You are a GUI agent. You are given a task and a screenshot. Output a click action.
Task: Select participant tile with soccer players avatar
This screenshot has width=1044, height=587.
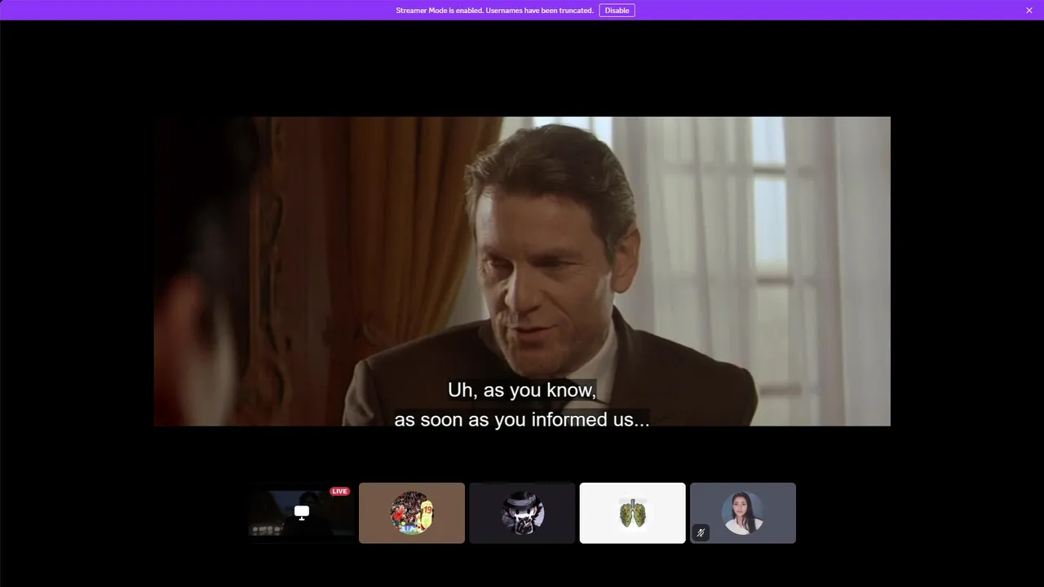tap(412, 513)
